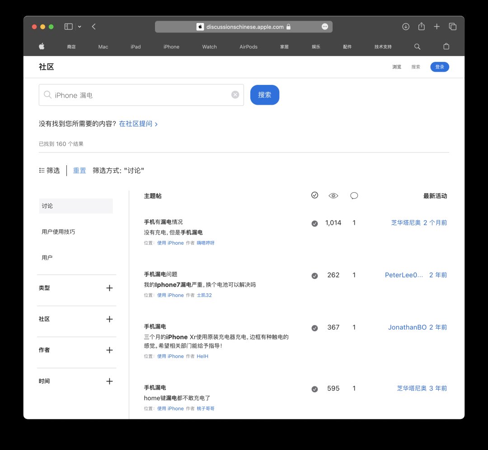Open the iPhone navigation item
This screenshot has height=450, width=488.
[171, 46]
